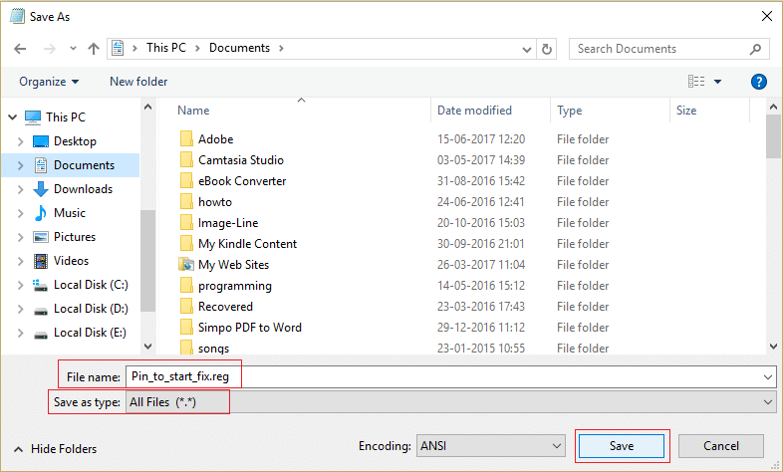Click the howto folder icon
This screenshot has height=472, width=783.
pyautogui.click(x=186, y=201)
